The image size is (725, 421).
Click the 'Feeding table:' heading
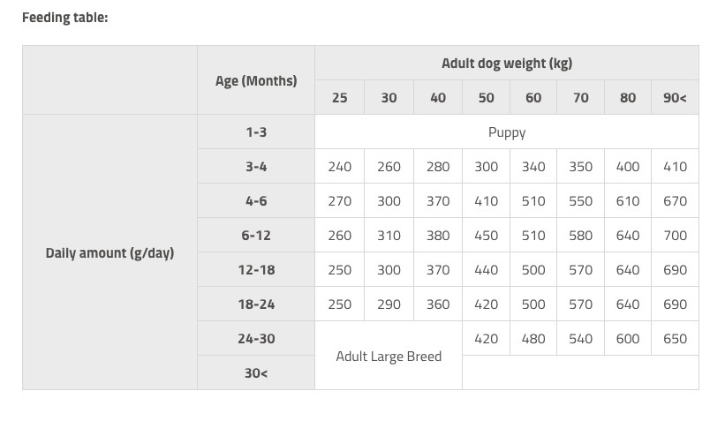point(64,17)
